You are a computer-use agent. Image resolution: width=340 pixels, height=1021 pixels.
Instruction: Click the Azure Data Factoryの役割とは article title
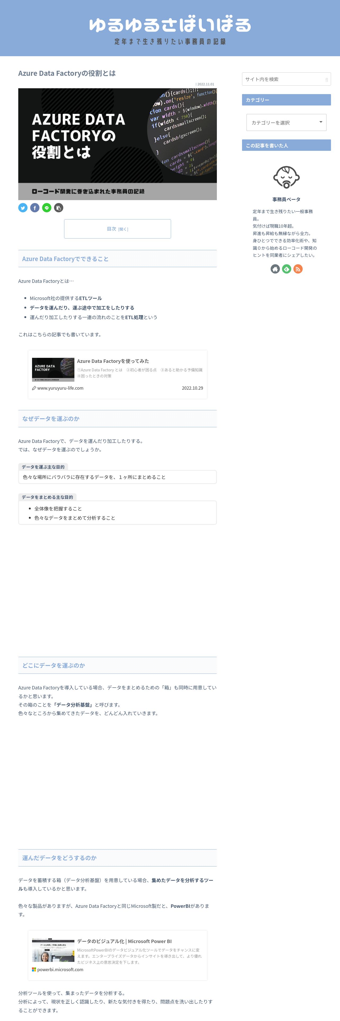(x=67, y=73)
